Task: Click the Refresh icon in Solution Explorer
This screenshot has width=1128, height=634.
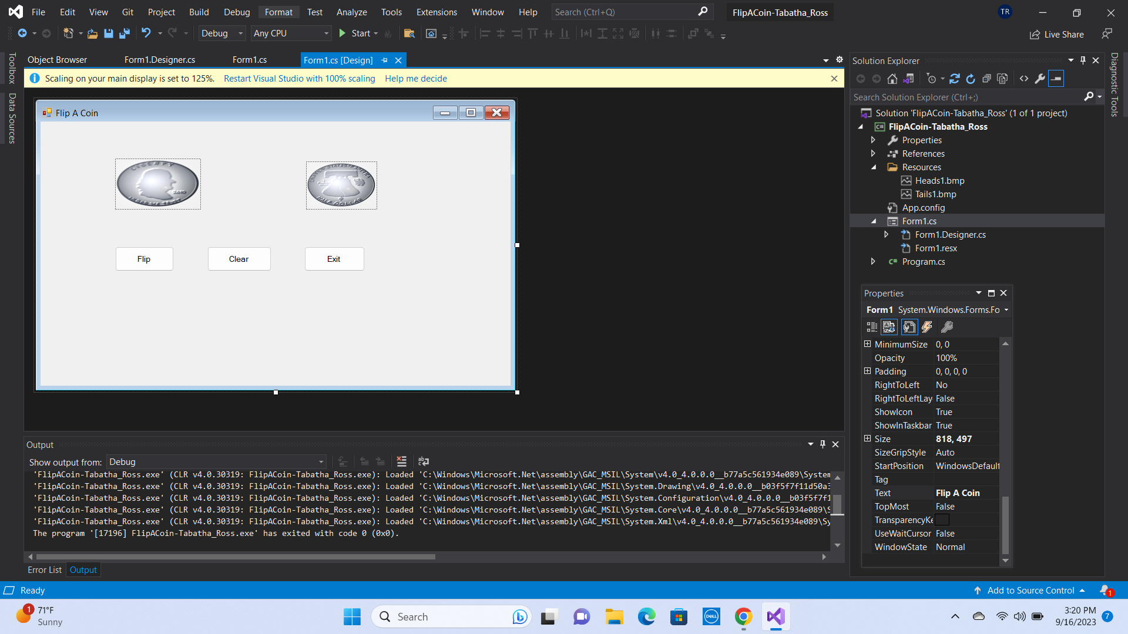Action: pos(971,79)
